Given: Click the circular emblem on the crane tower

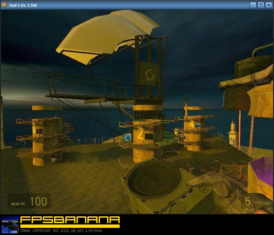Looking at the screenshot, I should tap(150, 74).
